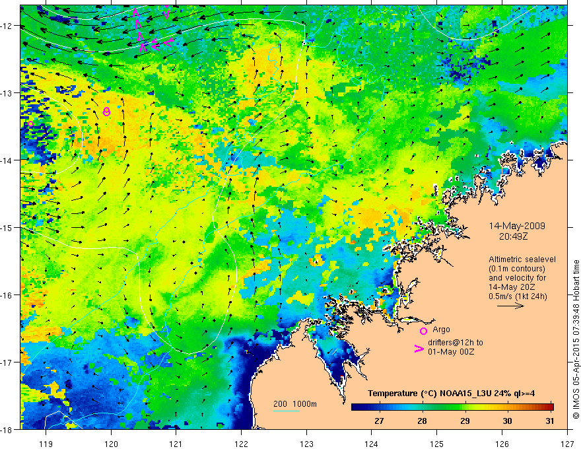Image resolution: width=581 pixels, height=449 pixels.
Task: Click the '28' color bar tick label
Action: point(422,421)
